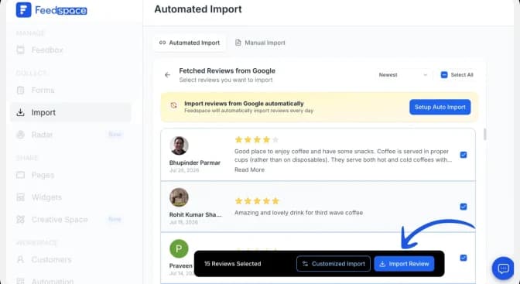Click the Import Review button
Viewport: 520px width, 284px height.
point(404,264)
